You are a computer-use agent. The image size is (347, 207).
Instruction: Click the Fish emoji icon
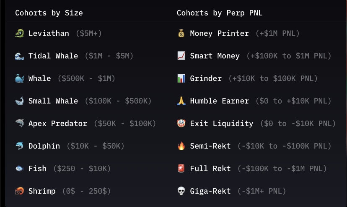19,169
